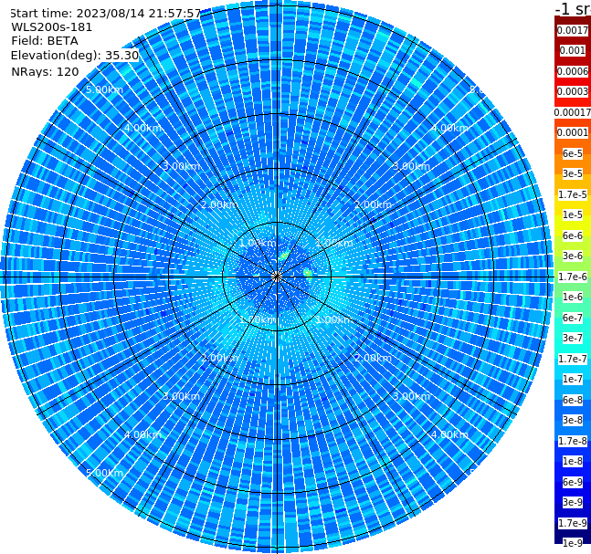Select the Elevation(deg): 35.30 text
This screenshot has width=591, height=554.
click(75, 56)
